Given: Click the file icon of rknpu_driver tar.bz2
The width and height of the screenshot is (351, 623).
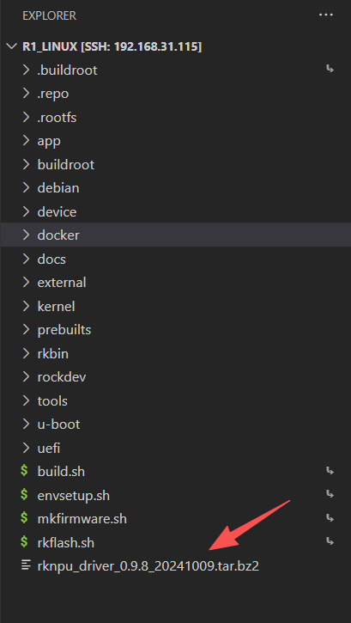Looking at the screenshot, I should tap(27, 565).
